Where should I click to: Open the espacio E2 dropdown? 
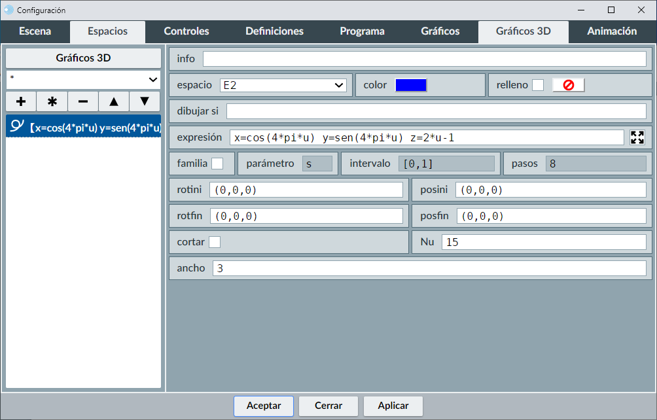point(283,85)
